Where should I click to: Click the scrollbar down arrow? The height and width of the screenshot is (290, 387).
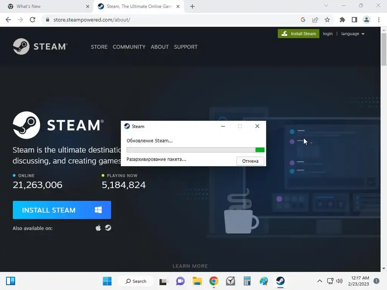tap(384, 268)
